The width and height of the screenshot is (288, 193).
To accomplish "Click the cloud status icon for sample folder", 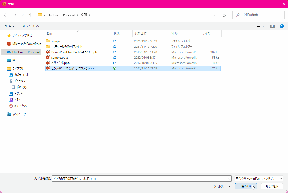I will coord(115,41).
